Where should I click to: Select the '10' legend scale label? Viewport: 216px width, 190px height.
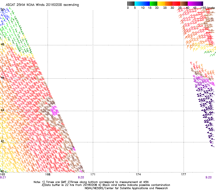[x=143, y=8]
